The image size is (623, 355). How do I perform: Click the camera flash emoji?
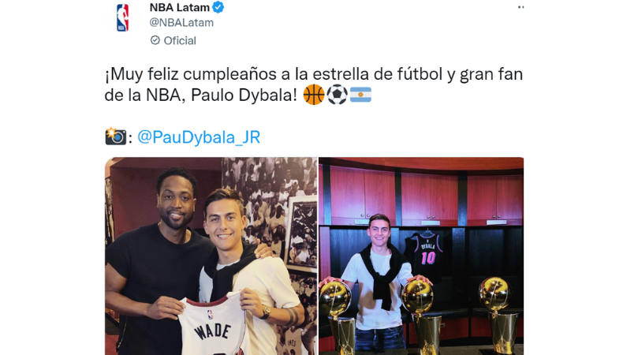tap(116, 136)
